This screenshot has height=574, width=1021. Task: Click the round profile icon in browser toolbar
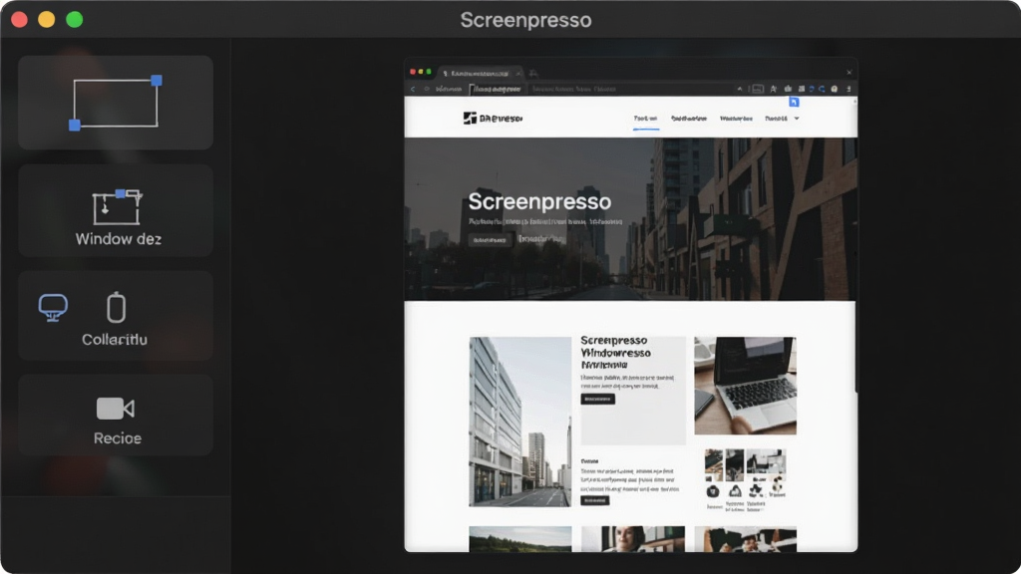click(835, 89)
